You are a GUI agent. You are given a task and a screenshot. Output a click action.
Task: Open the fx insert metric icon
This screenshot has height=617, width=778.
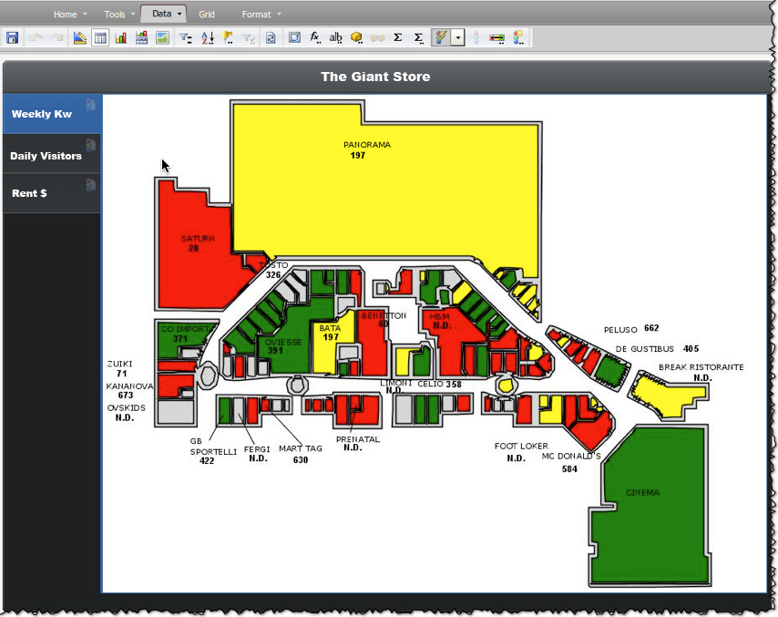click(x=314, y=37)
